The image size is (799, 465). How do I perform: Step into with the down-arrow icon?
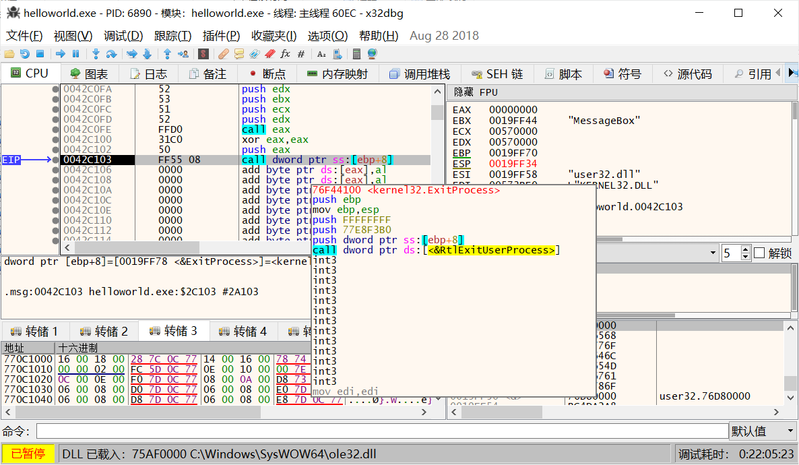[x=96, y=54]
